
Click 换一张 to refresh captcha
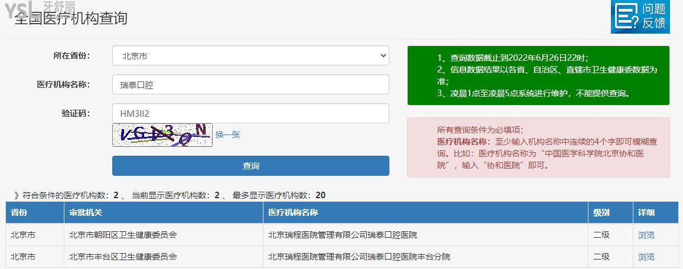228,134
